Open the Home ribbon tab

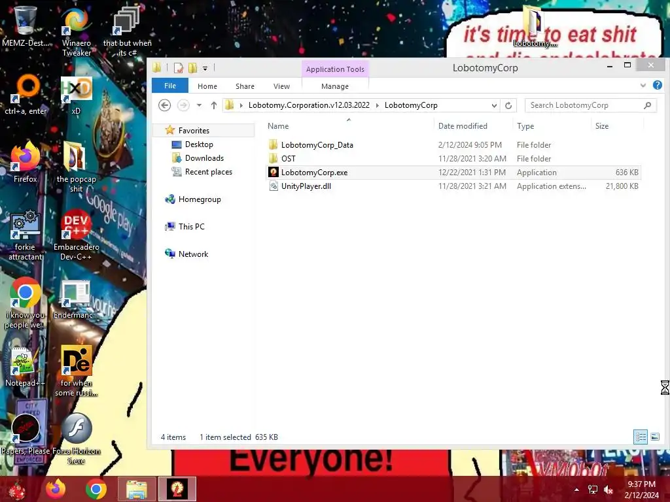[x=207, y=86]
